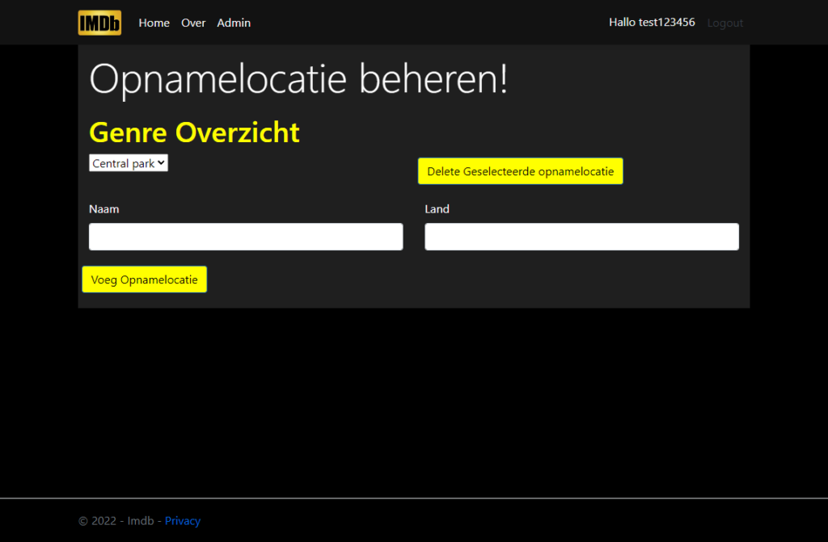Open the Privacy link in footer
Image resolution: width=828 pixels, height=542 pixels.
[x=183, y=521]
